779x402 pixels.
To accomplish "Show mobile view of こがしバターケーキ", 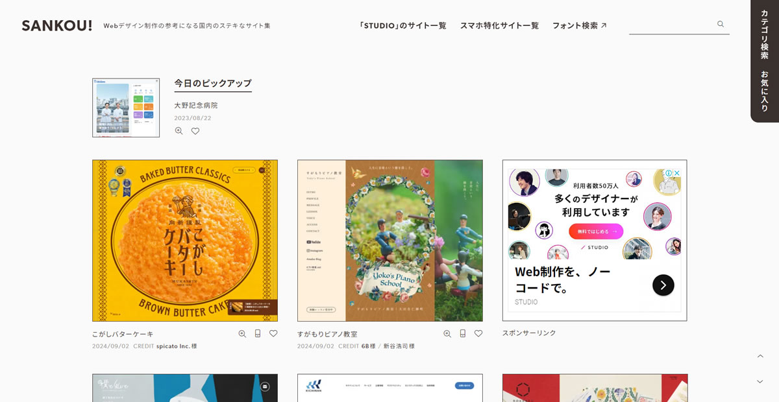I will [x=258, y=333].
